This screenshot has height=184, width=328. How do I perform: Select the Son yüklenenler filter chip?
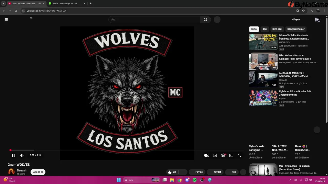coord(296,29)
